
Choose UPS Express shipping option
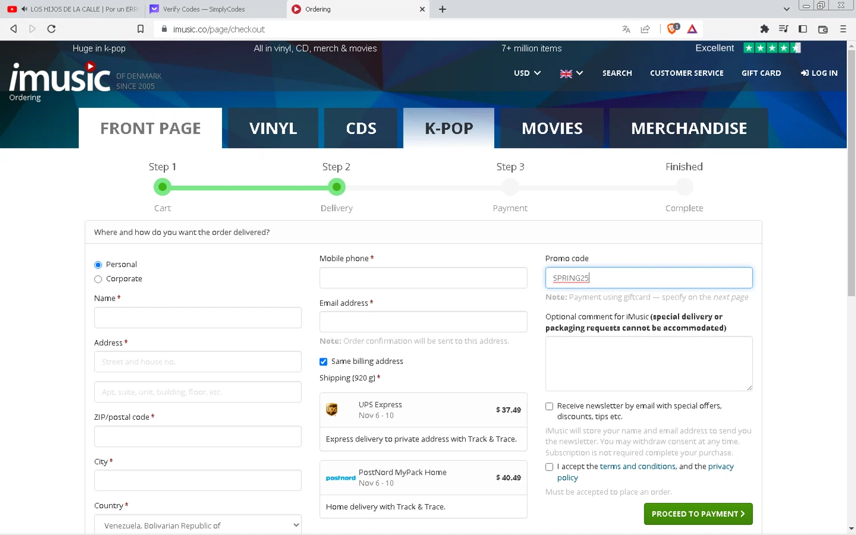pos(423,410)
